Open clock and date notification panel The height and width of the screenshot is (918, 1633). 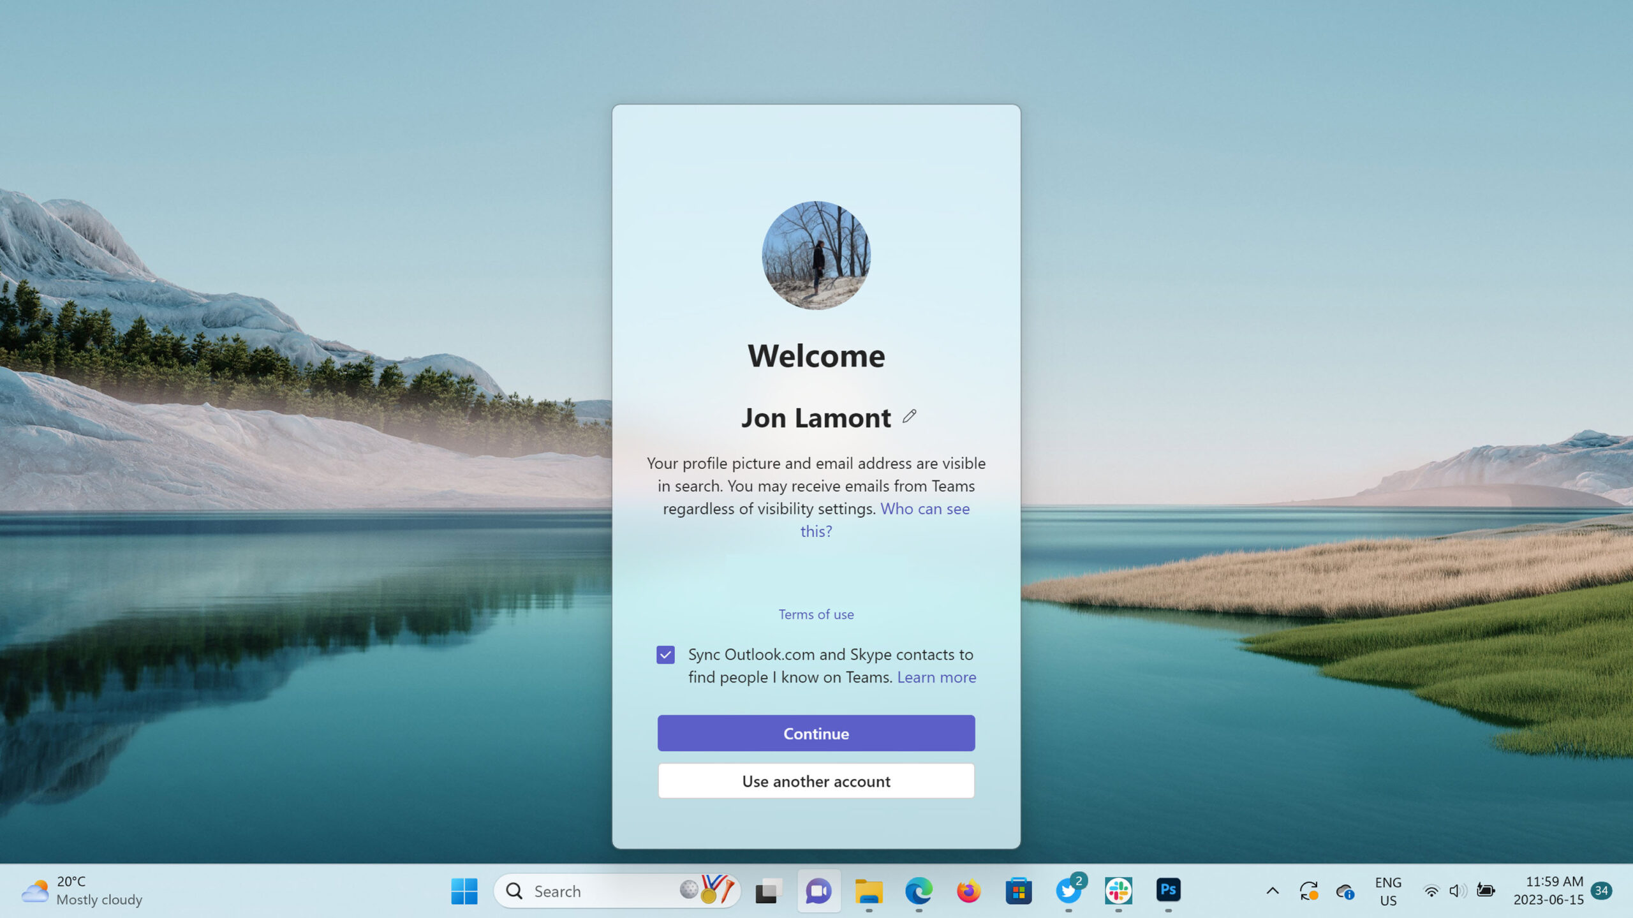[x=1549, y=891]
